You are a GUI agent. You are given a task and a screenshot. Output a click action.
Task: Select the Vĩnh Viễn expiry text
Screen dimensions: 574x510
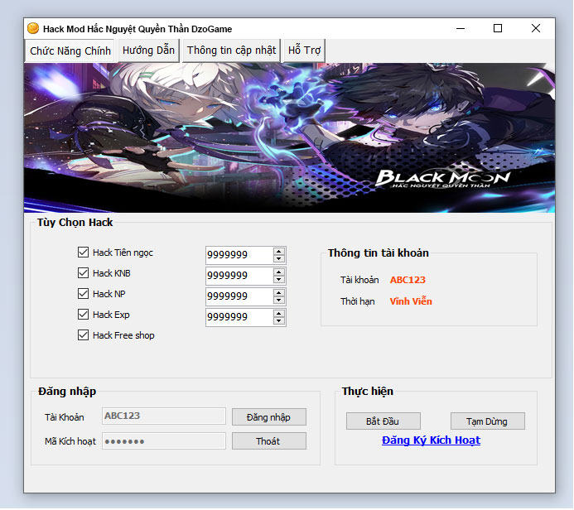point(411,301)
